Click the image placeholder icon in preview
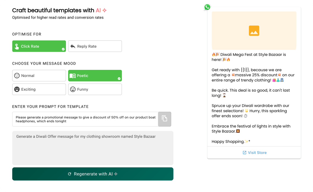The height and width of the screenshot is (192, 313). click(x=254, y=31)
